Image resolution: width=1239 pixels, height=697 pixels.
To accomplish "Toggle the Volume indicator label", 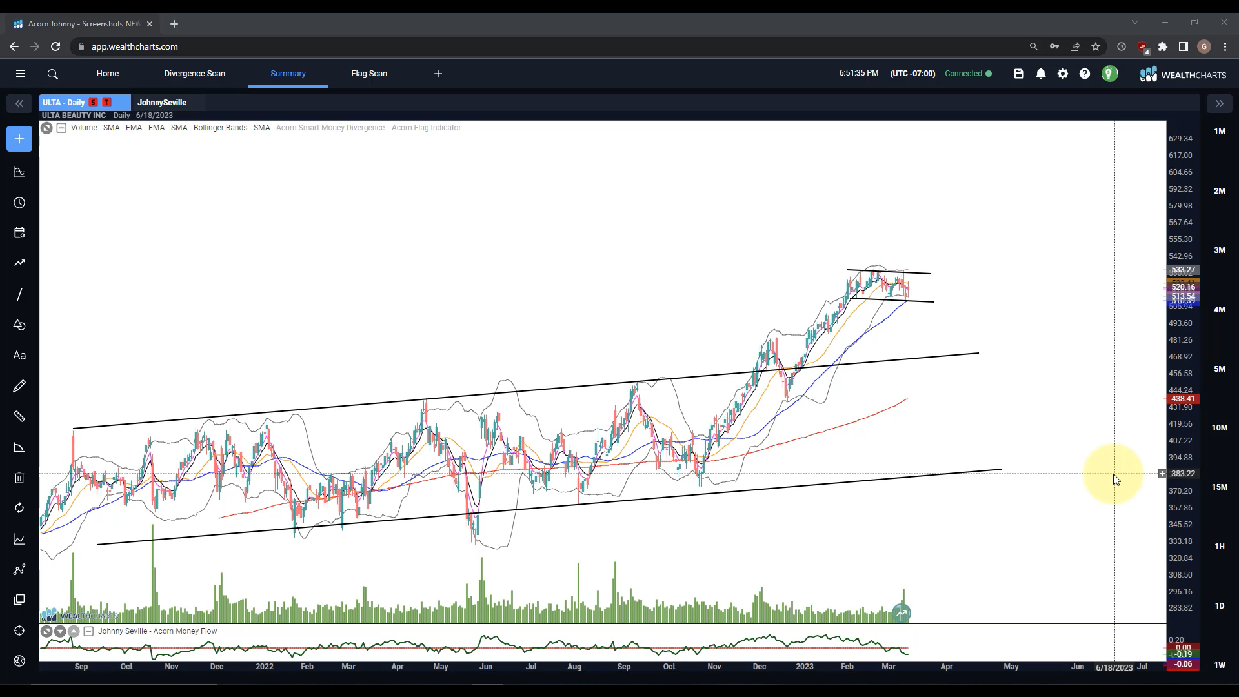I will click(x=84, y=128).
